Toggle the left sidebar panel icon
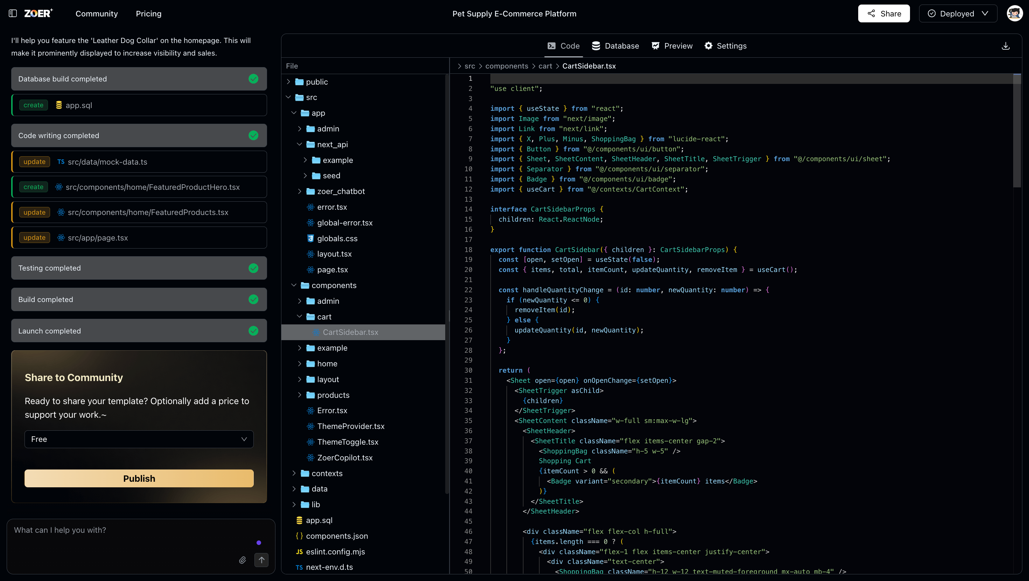1029x581 pixels. [12, 13]
